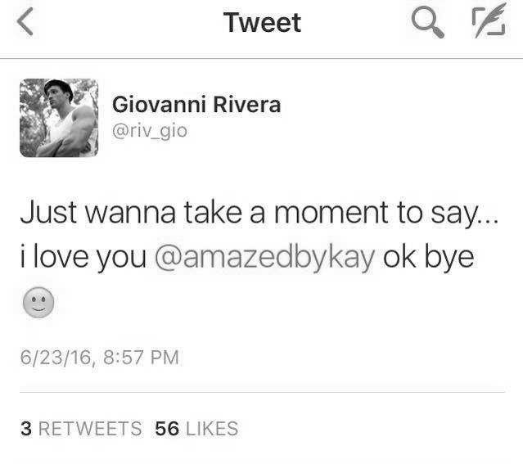Click the like count number 56
523x464 pixels.
click(x=167, y=429)
